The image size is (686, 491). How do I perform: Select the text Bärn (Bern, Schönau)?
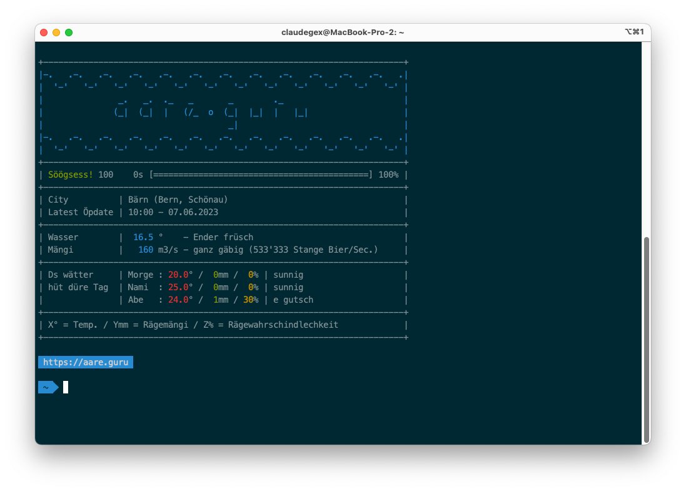point(178,200)
